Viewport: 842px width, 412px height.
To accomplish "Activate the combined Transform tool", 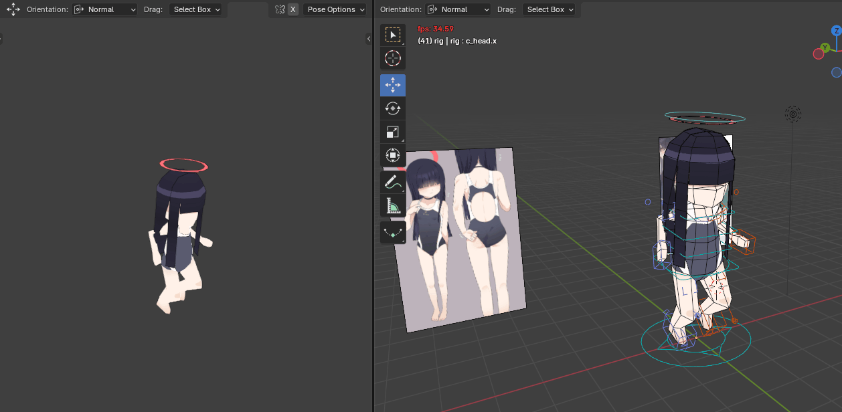I will (393, 155).
